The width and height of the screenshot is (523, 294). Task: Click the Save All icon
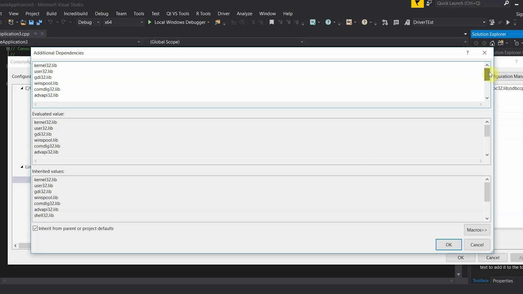click(39, 22)
